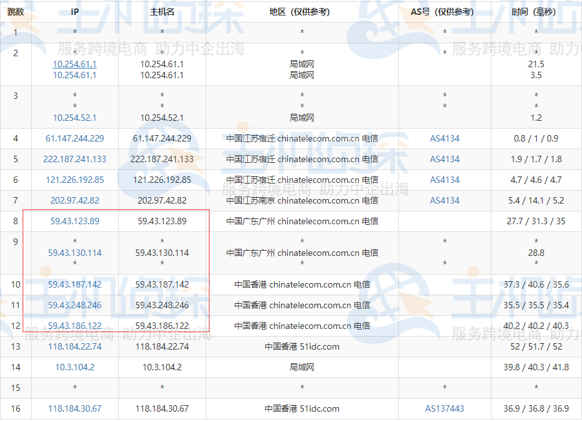582x422 pixels.
Task: Open the 59.43.248.246 link on hop 11
Action: [74, 304]
